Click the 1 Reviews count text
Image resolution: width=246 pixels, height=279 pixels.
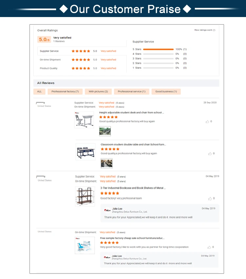[x=59, y=41]
